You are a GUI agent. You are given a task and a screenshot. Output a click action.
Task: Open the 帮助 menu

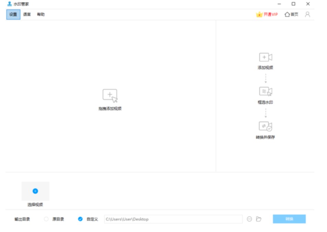coord(41,14)
